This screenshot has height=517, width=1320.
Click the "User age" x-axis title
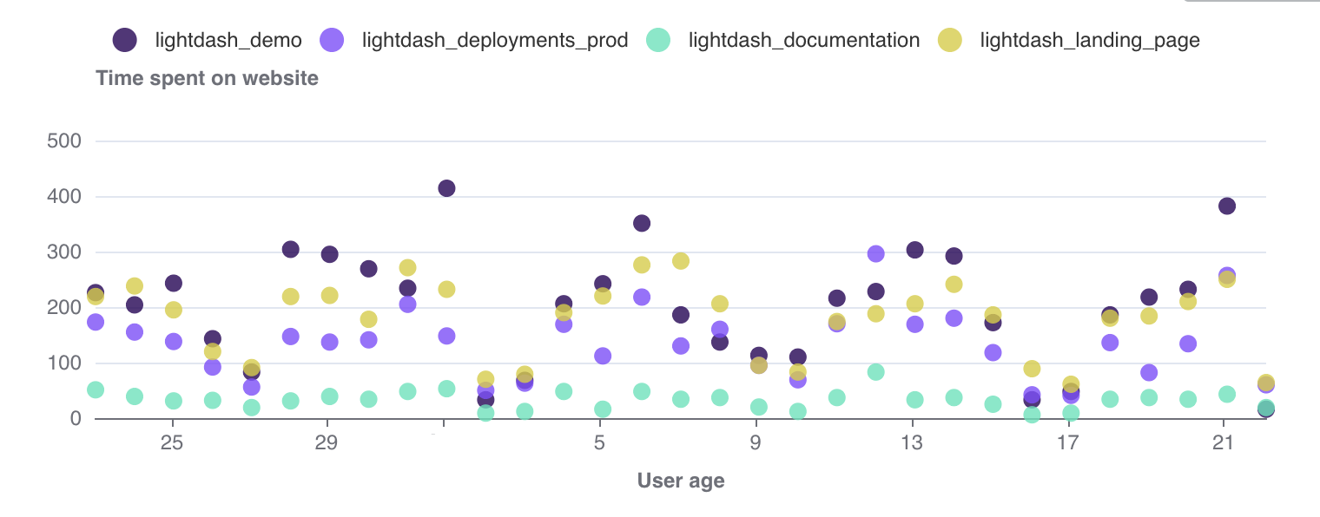point(680,481)
